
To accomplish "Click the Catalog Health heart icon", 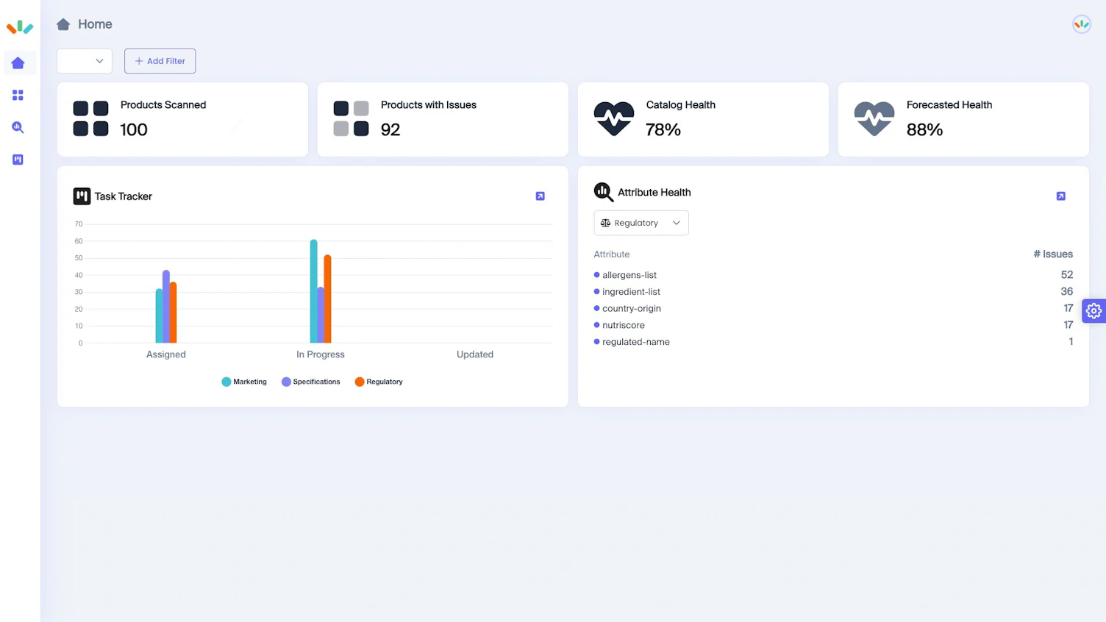I will (x=614, y=118).
